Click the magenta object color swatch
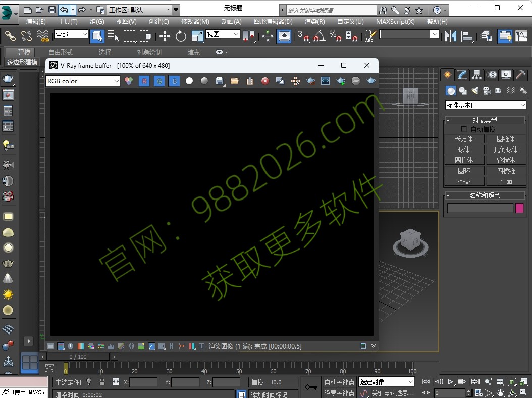The image size is (532, 398). click(519, 208)
